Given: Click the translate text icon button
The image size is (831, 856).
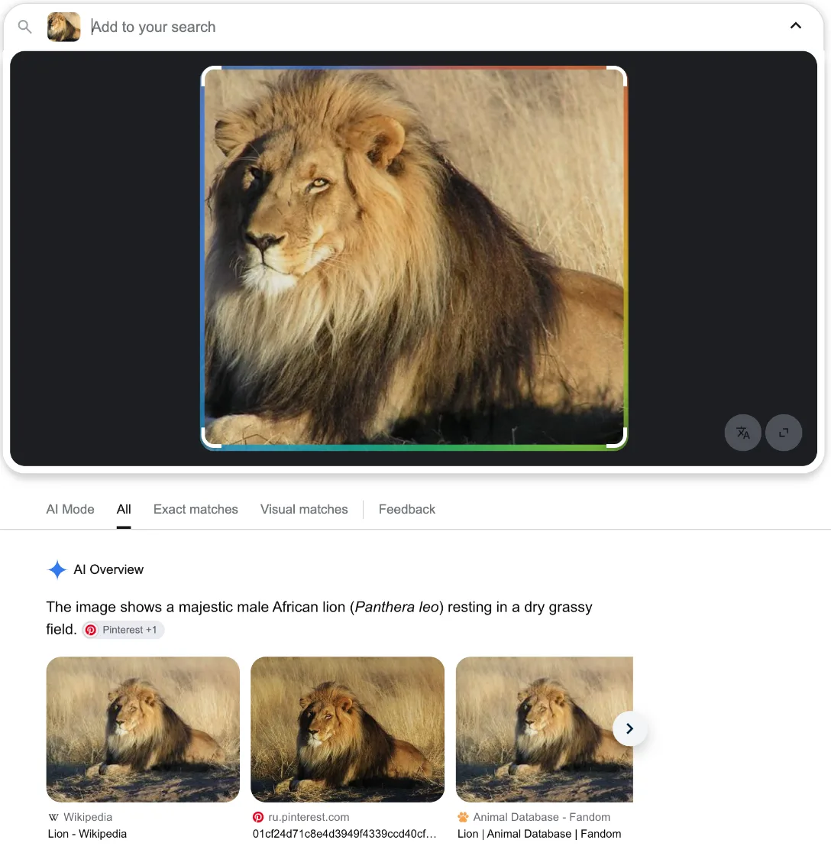Looking at the screenshot, I should point(742,433).
